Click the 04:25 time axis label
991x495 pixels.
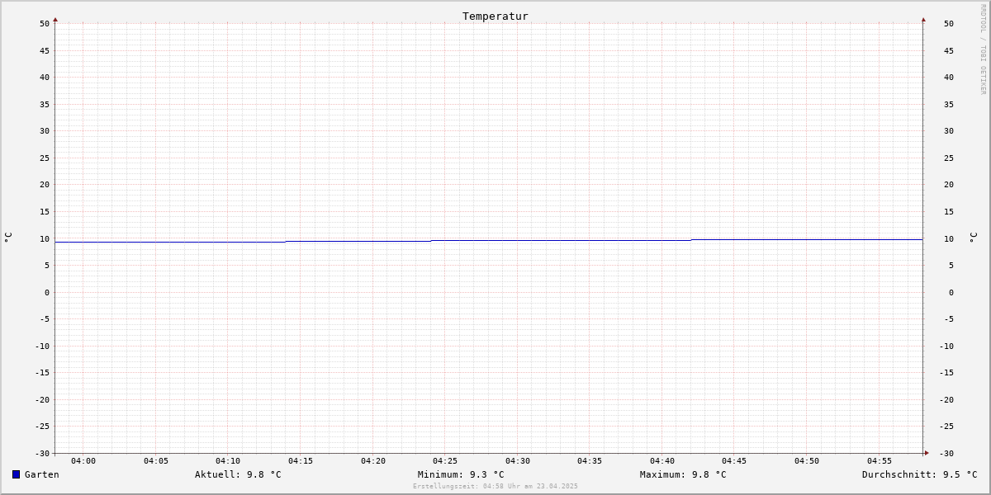pyautogui.click(x=445, y=460)
